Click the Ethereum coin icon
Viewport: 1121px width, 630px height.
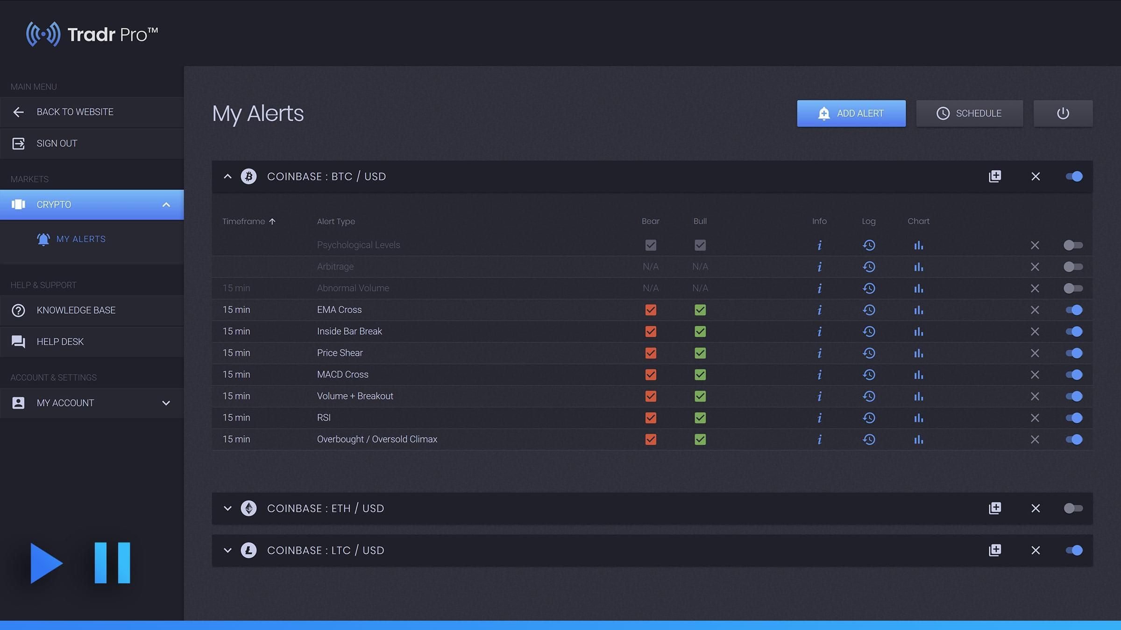tap(248, 508)
